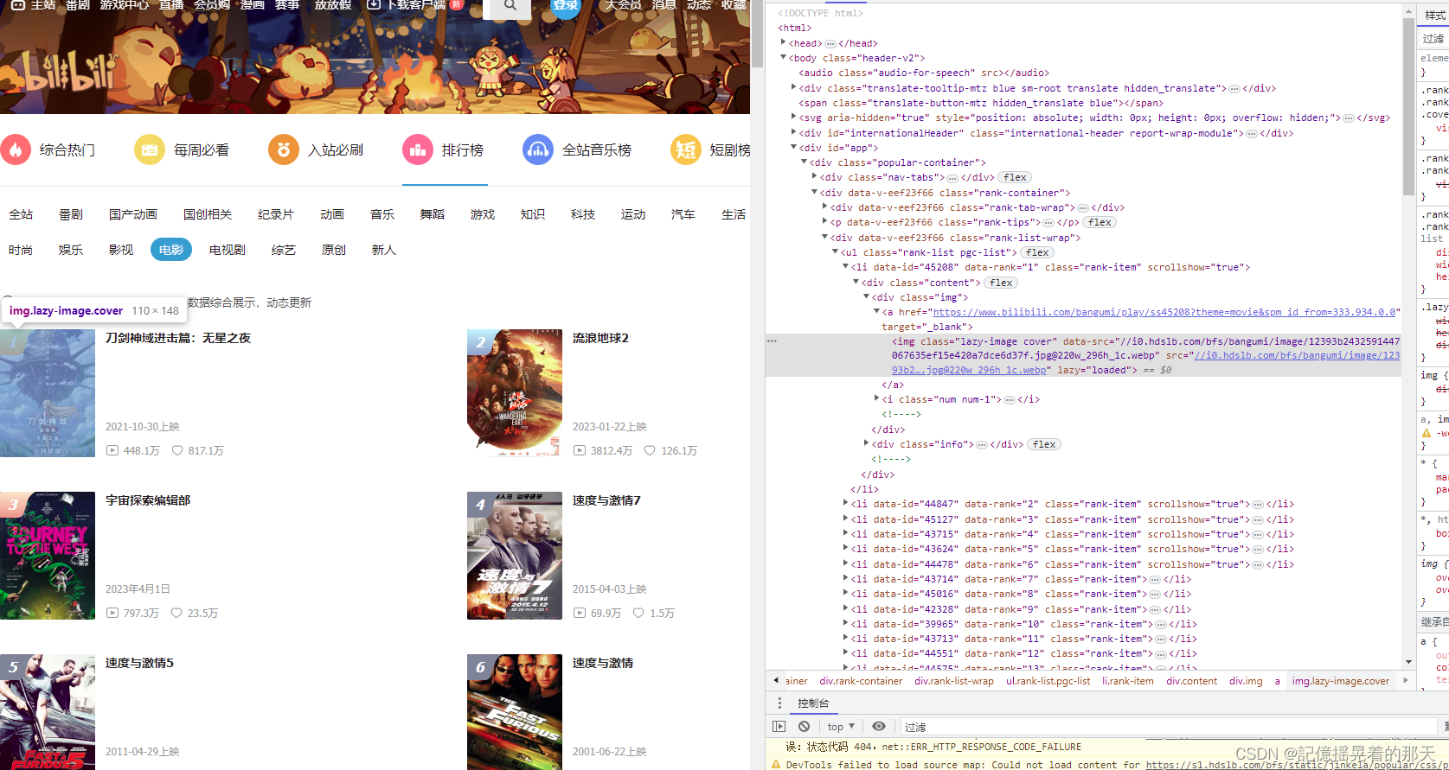The width and height of the screenshot is (1449, 770).
Task: Expand the div class info node
Action: click(x=866, y=443)
